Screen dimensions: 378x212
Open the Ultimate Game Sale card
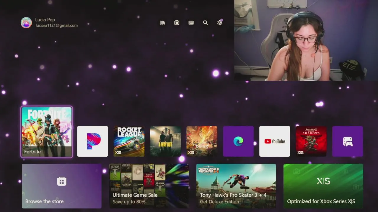(149, 186)
